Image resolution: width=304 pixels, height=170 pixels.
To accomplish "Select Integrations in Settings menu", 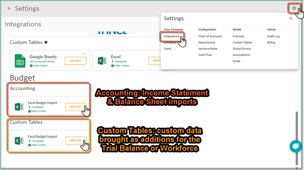I will (171, 36).
